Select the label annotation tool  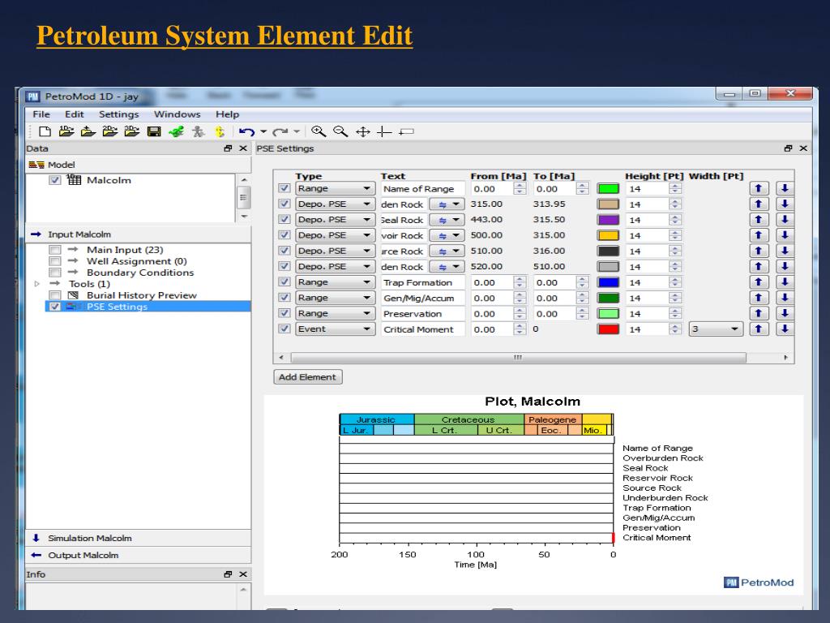click(406, 131)
